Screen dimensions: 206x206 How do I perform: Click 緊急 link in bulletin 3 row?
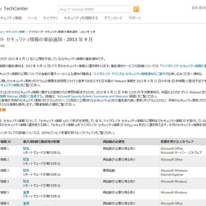(x=26, y=170)
